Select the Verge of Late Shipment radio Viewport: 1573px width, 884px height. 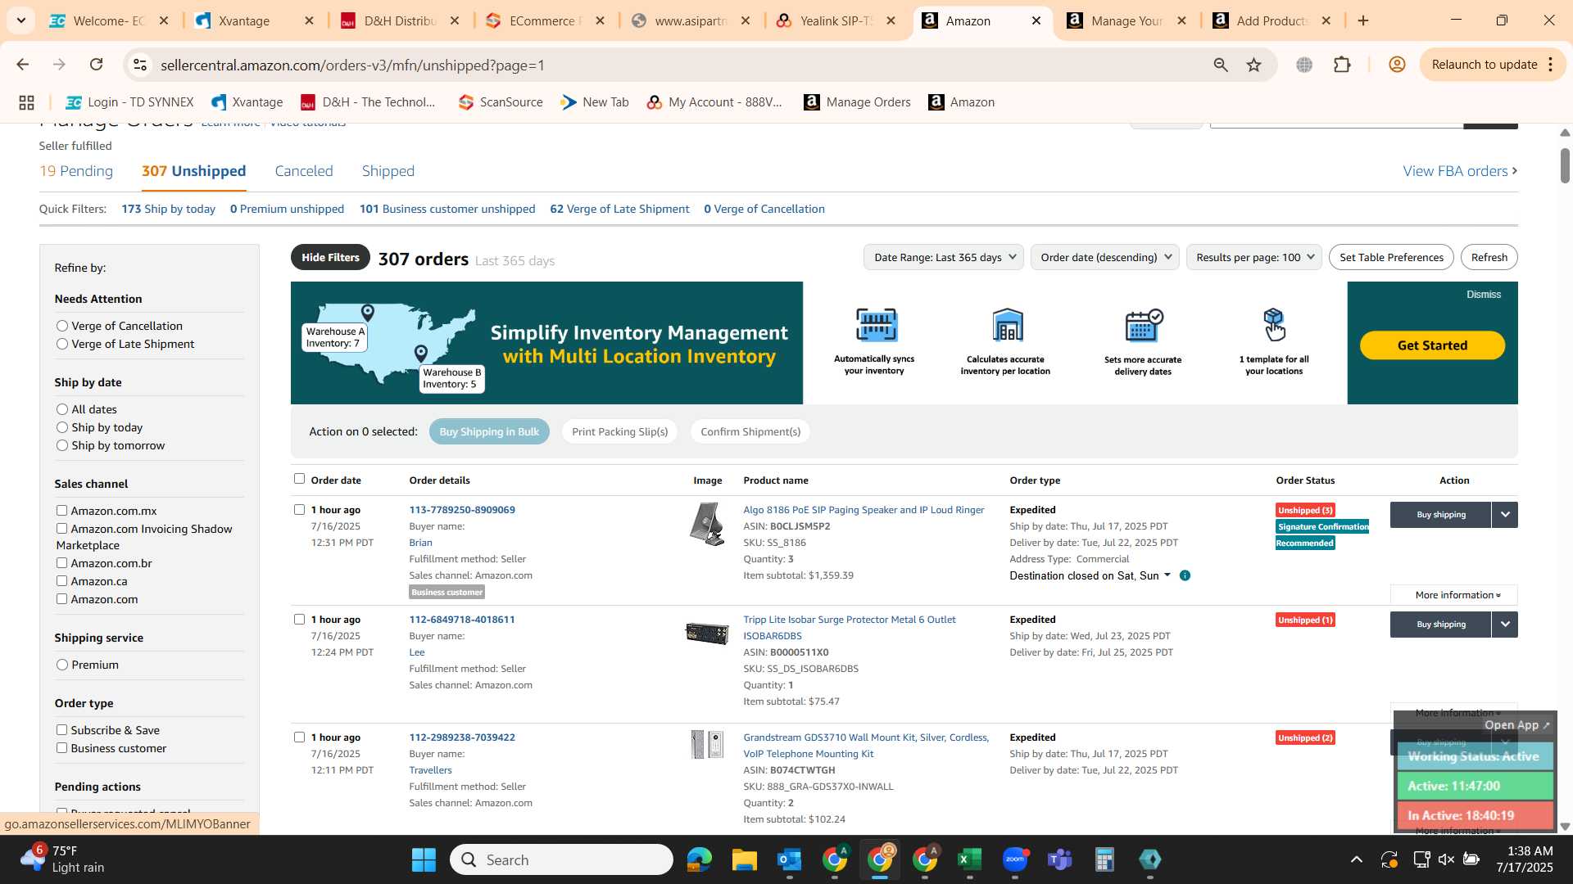pos(61,344)
